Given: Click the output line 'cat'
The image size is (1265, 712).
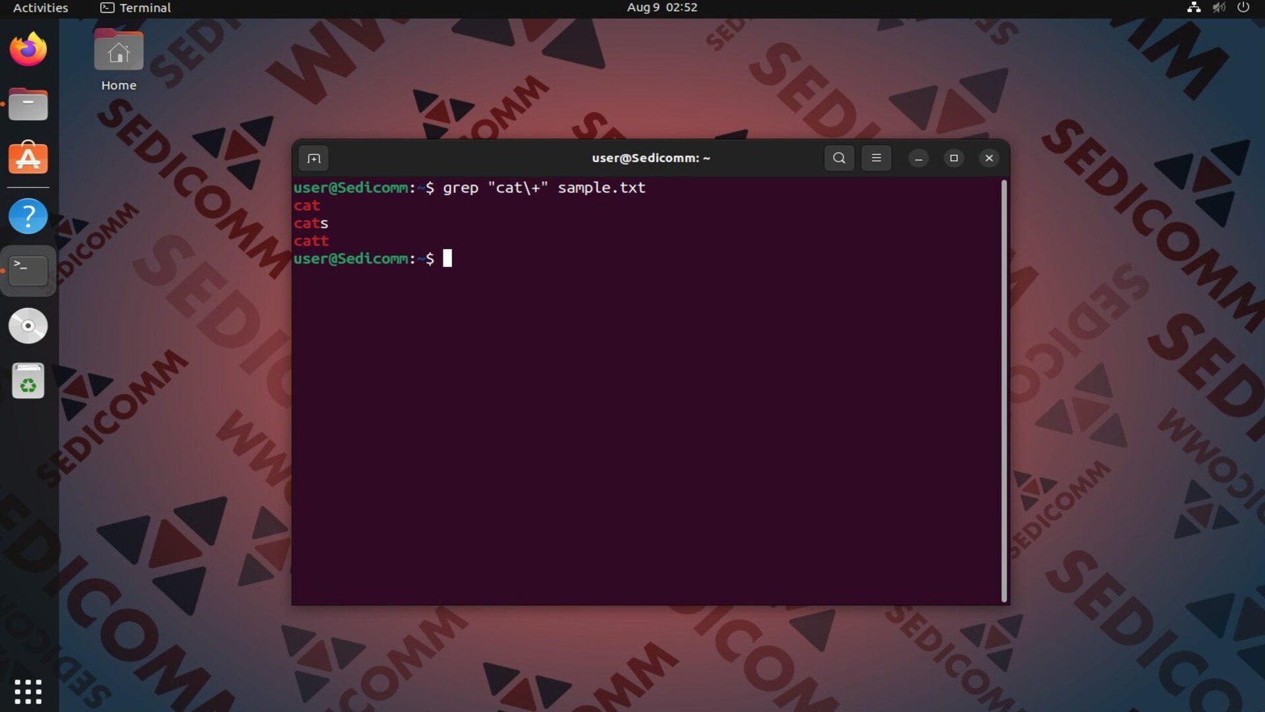Looking at the screenshot, I should [x=306, y=206].
